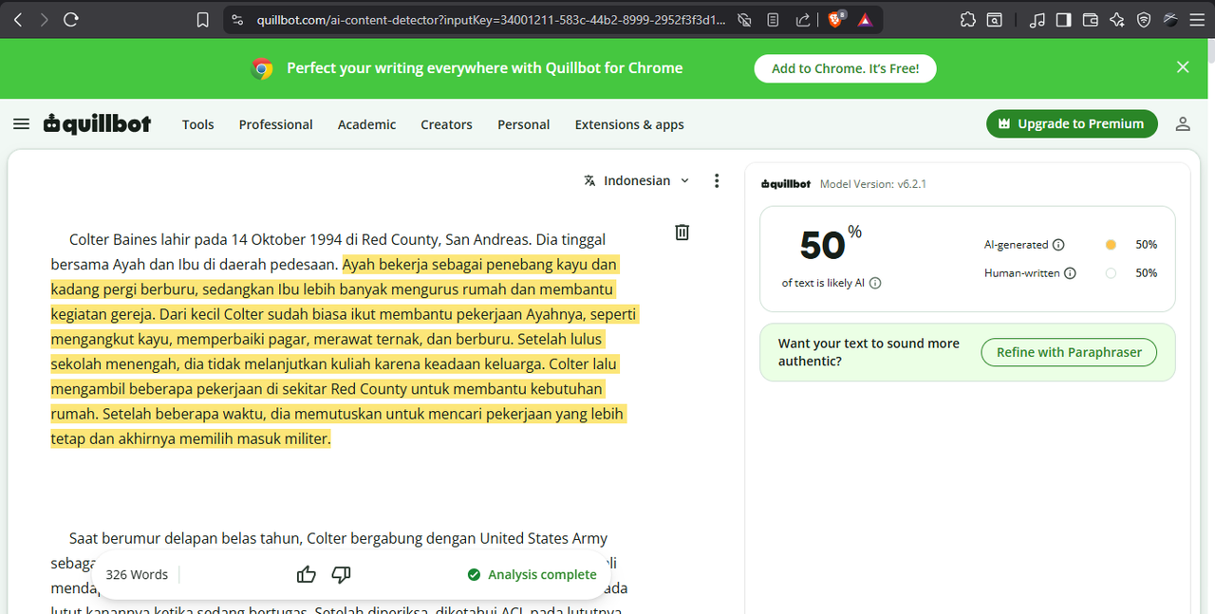Click Model Version: v6.2.1 text
1215x614 pixels.
(873, 184)
